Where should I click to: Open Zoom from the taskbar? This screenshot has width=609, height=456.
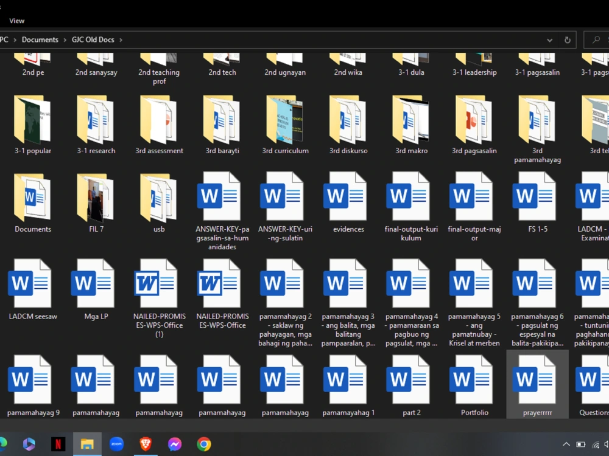(116, 444)
